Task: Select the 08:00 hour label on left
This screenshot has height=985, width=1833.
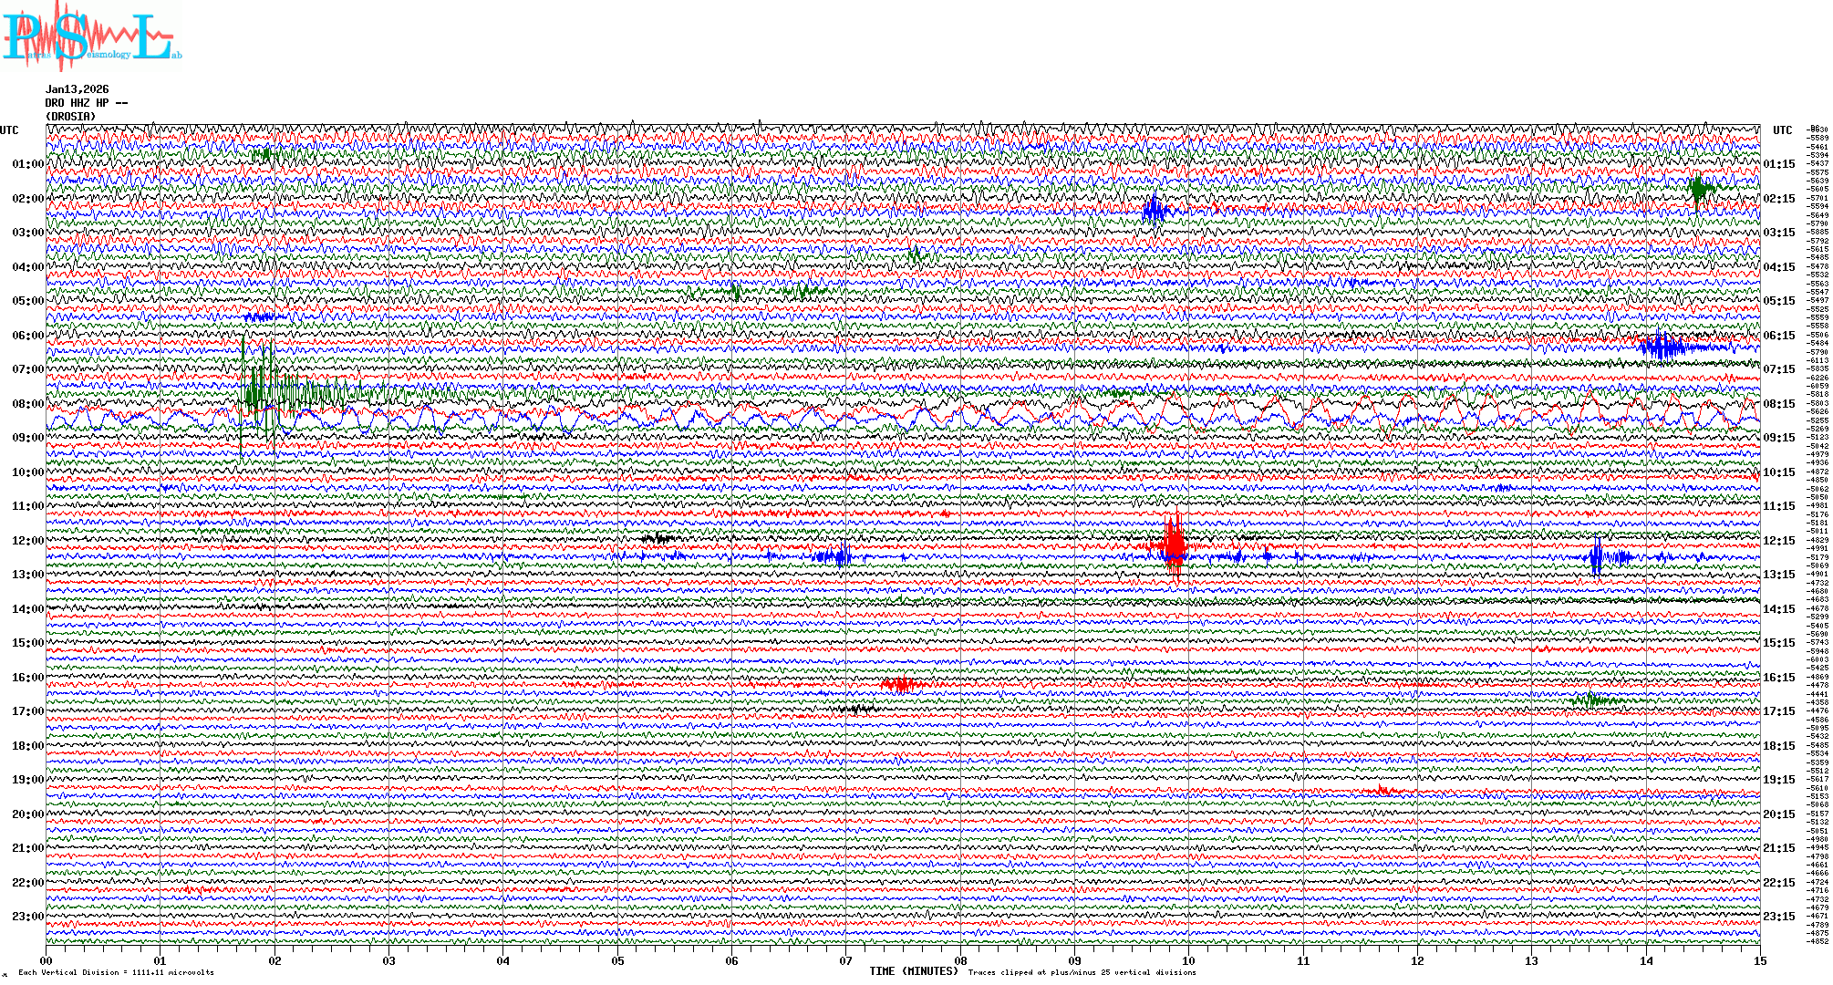Action: (x=27, y=404)
